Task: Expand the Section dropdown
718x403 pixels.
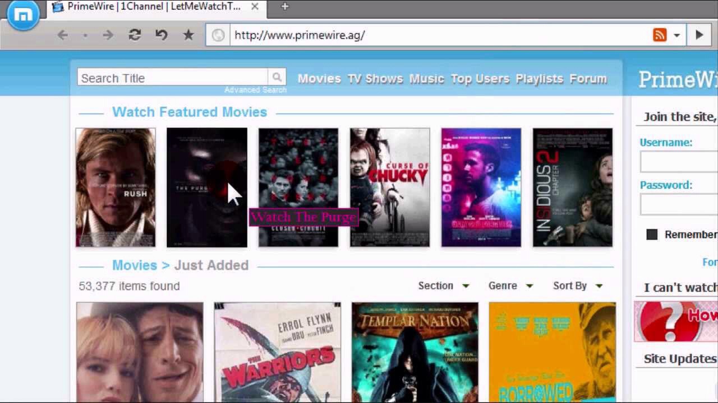Action: click(x=443, y=286)
